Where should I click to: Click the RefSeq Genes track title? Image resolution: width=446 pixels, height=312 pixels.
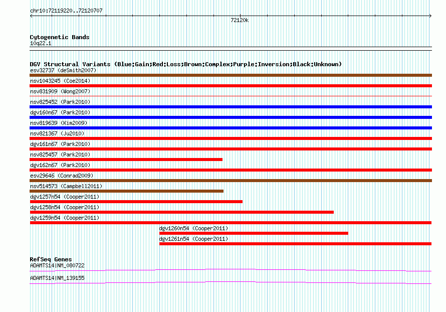pyautogui.click(x=51, y=259)
